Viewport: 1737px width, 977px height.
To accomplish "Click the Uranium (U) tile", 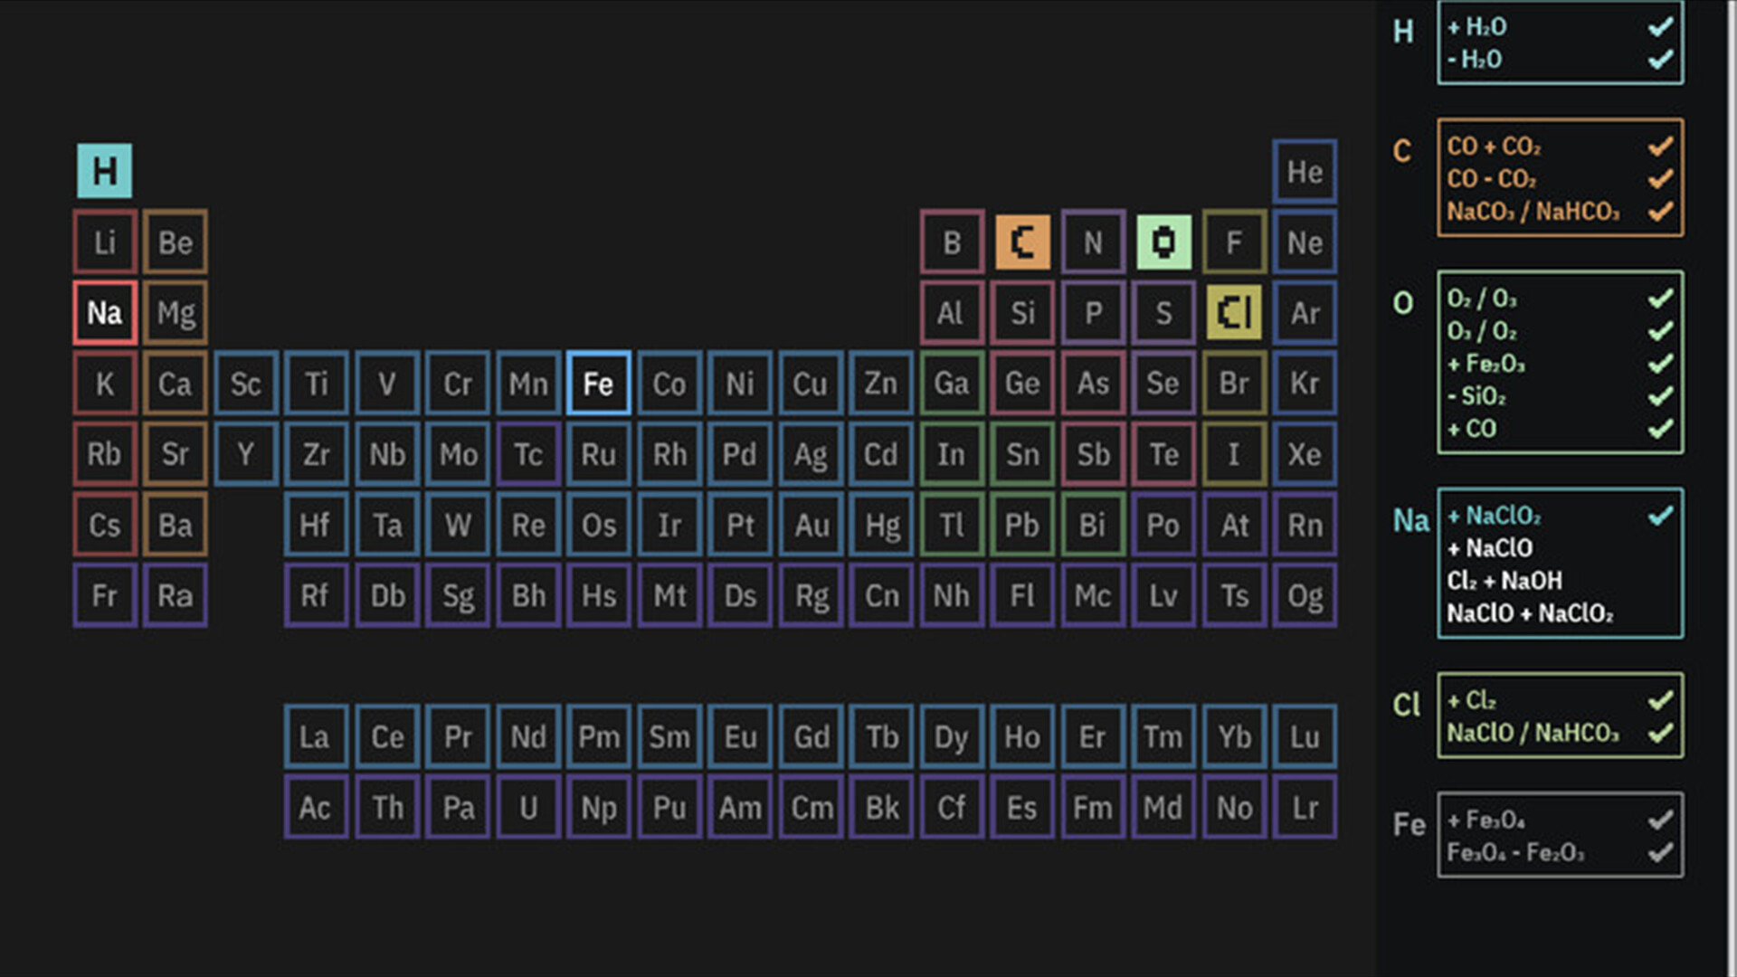I will (x=528, y=808).
